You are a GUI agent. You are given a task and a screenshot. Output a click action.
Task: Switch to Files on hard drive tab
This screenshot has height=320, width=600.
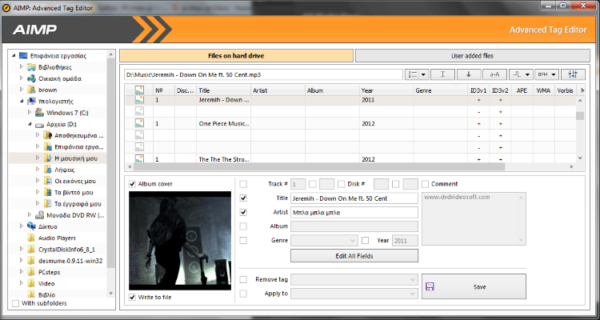(x=236, y=56)
